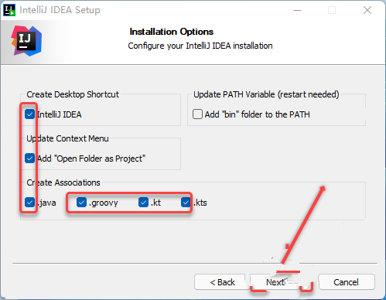Screen dimensions: 386x300
Task: Proceed with the Next button
Action: [275, 282]
